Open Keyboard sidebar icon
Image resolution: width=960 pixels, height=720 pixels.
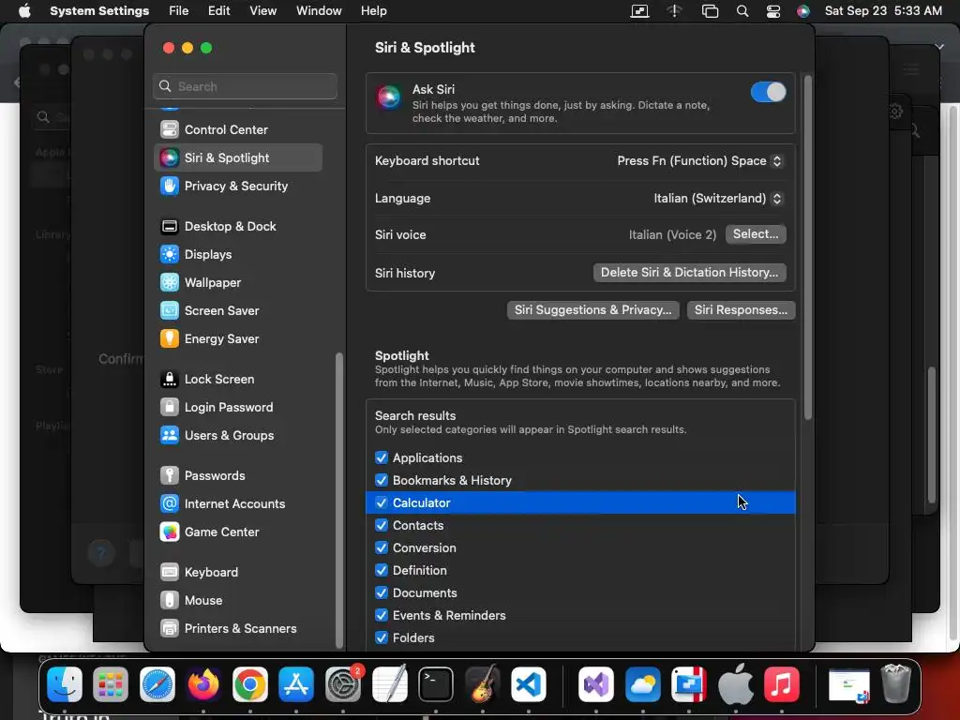169,572
